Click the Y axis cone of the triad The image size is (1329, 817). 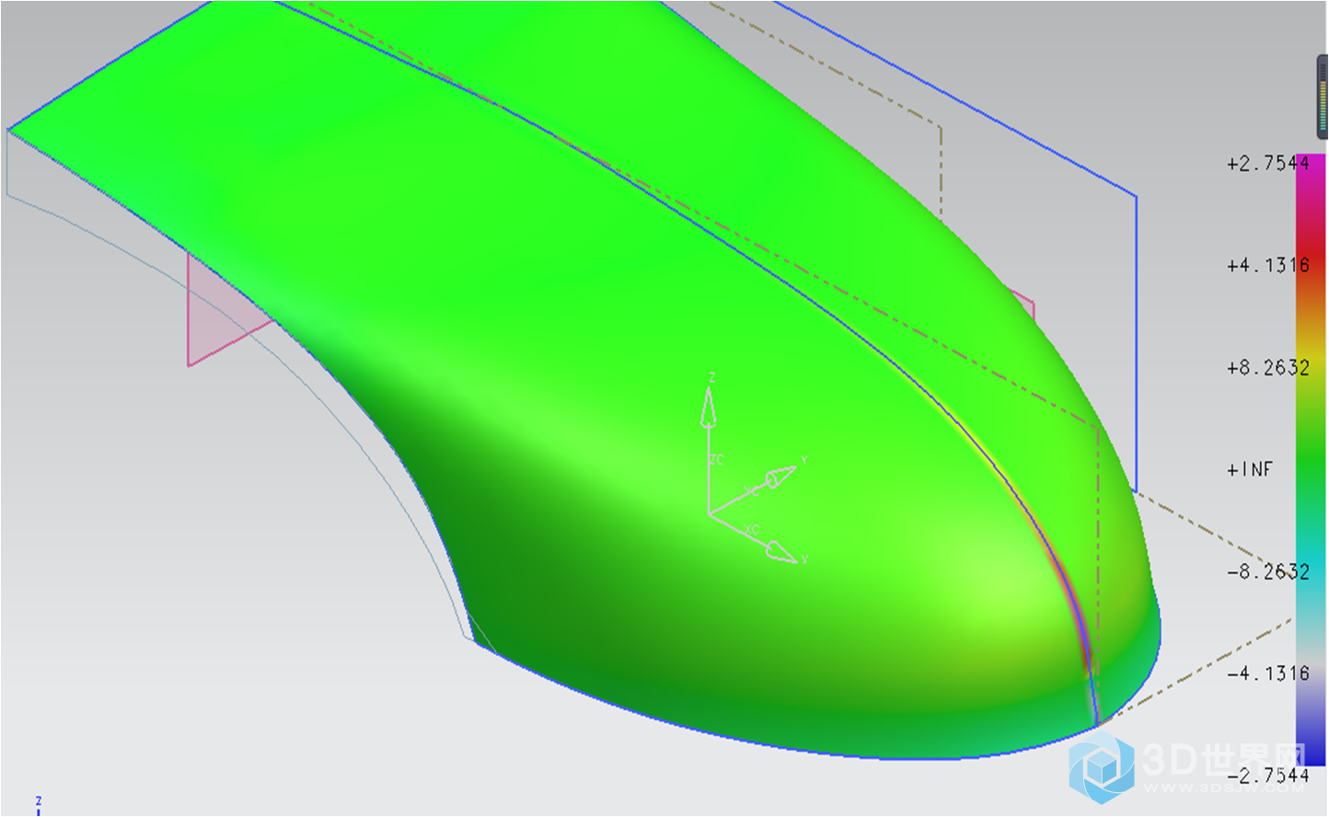pyautogui.click(x=780, y=478)
